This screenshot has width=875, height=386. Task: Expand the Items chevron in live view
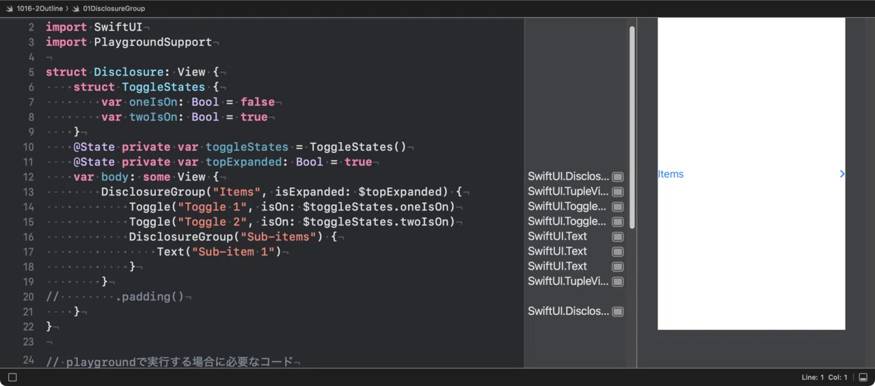[842, 174]
